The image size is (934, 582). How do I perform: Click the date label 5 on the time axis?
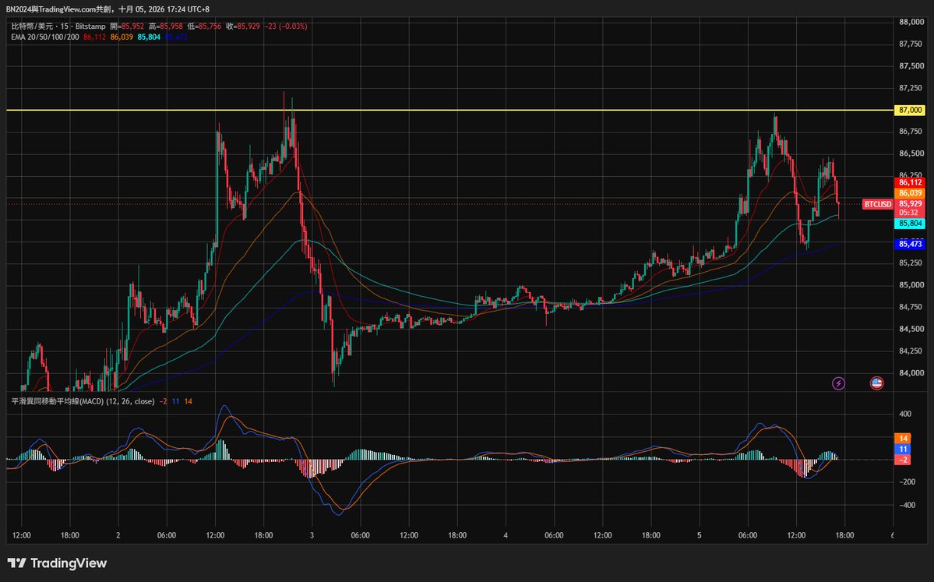700,535
